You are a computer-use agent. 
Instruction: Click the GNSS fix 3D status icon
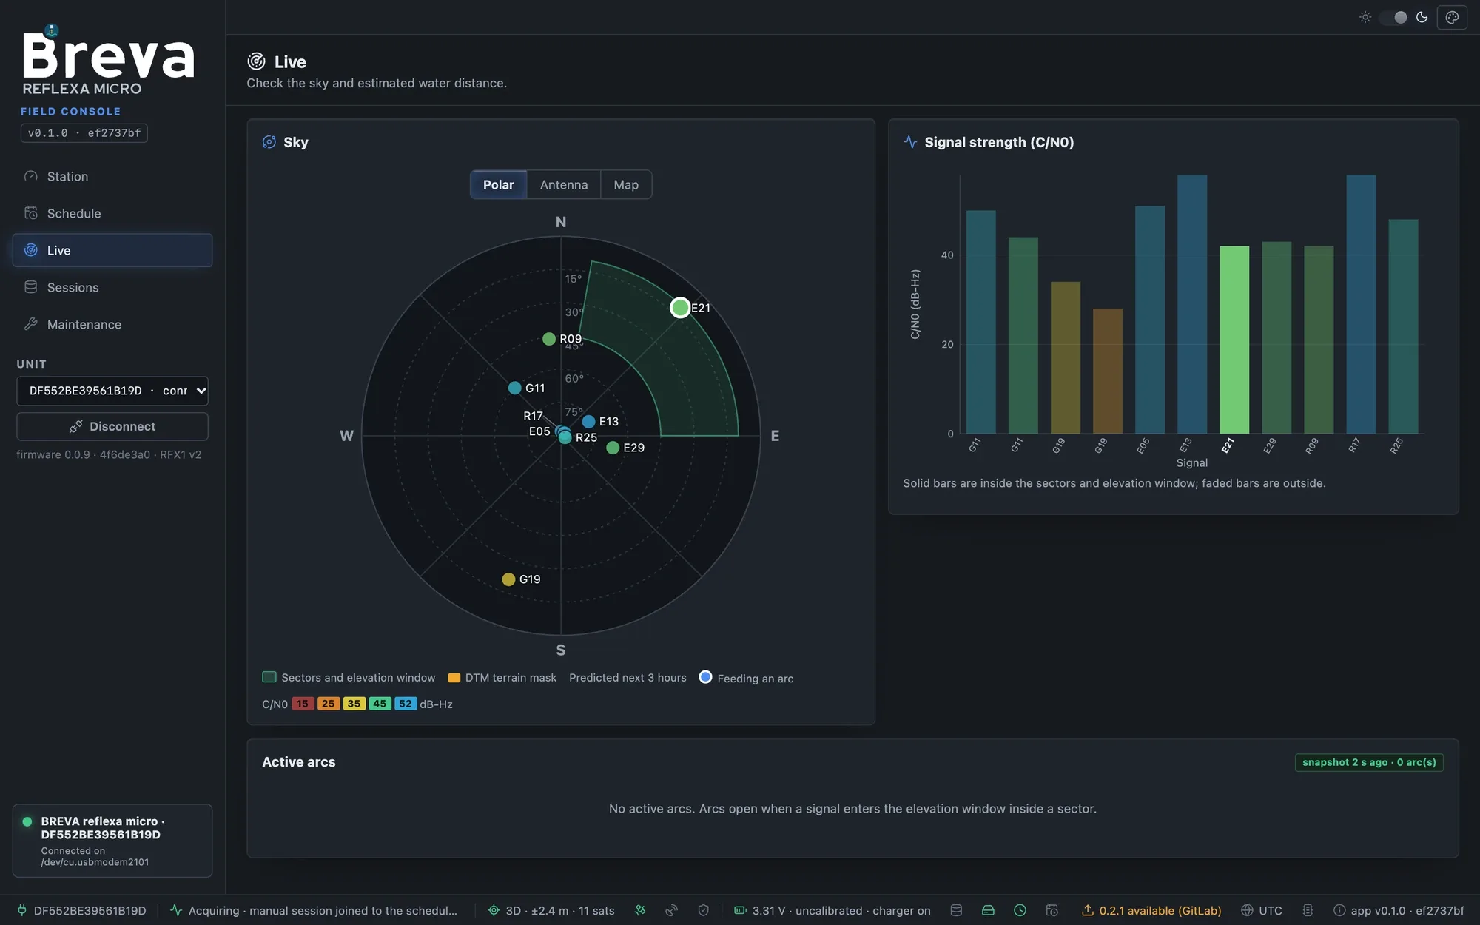tap(494, 911)
